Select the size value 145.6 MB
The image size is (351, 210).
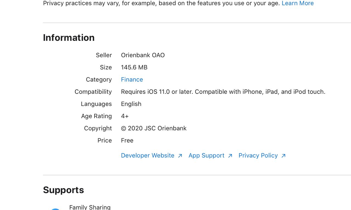point(134,68)
